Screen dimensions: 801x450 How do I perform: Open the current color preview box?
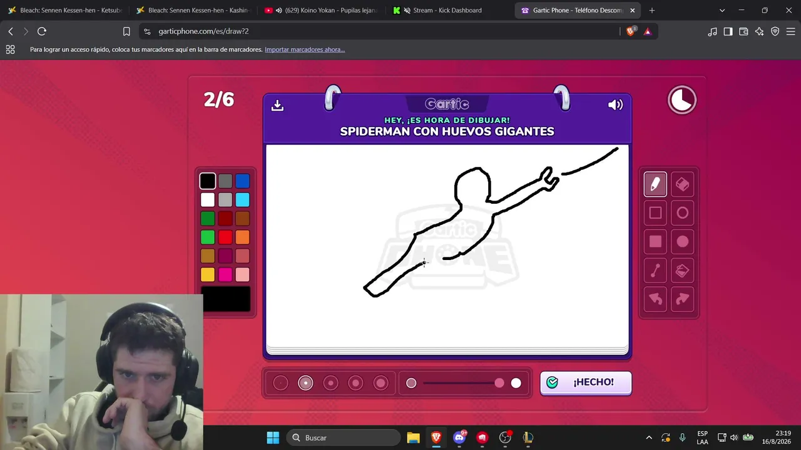tap(225, 299)
